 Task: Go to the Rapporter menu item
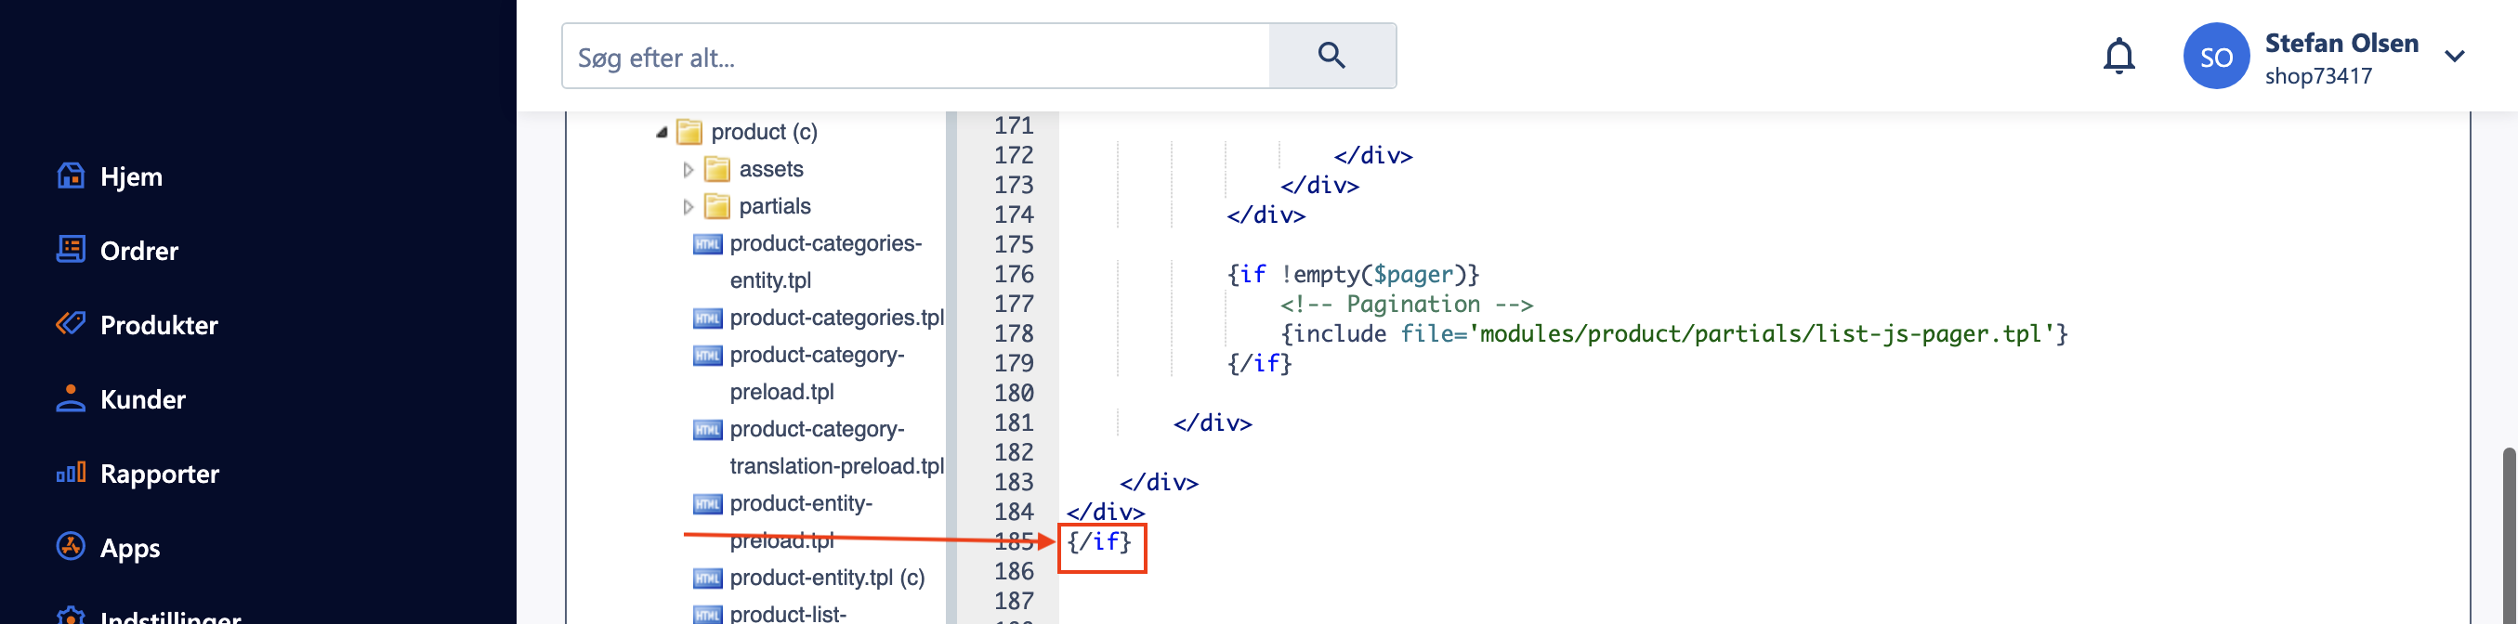[x=159, y=474]
